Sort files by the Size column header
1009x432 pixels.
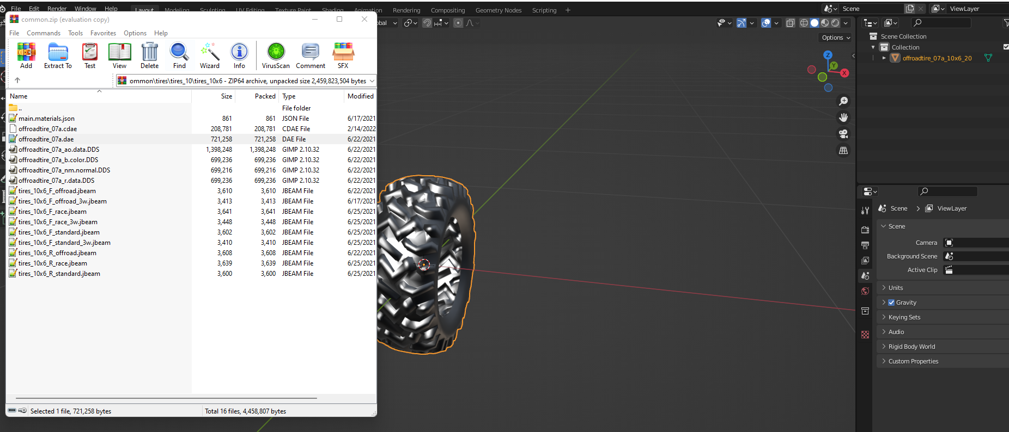pyautogui.click(x=214, y=96)
